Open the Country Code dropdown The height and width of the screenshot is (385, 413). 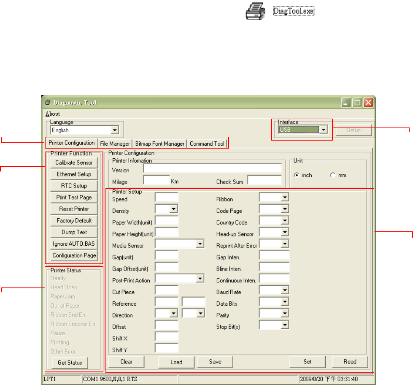[285, 220]
